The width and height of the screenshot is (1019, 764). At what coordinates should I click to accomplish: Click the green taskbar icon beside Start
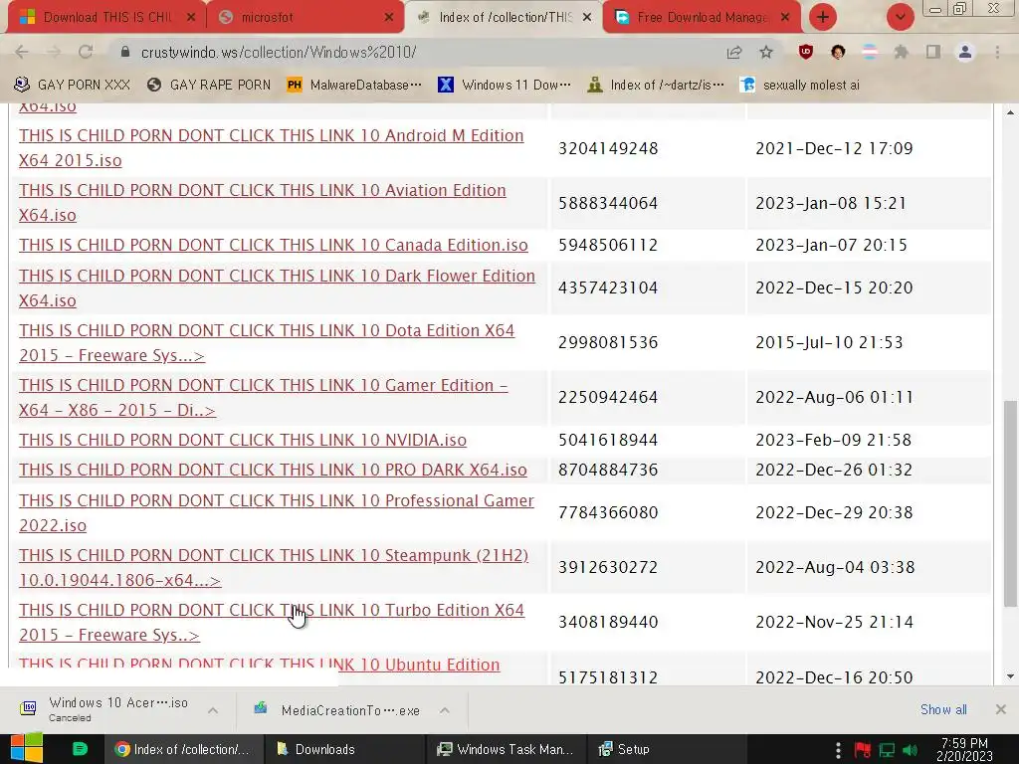80,749
